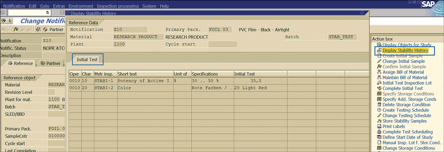Select the Initial Test tab

87,59
